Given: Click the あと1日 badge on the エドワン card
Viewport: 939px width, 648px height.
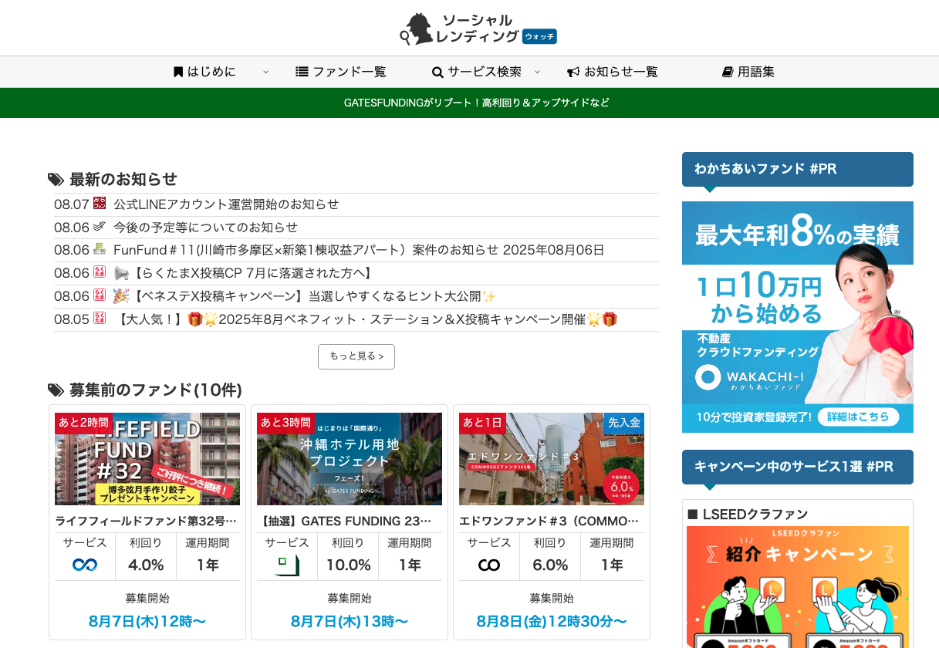Looking at the screenshot, I should pos(482,424).
